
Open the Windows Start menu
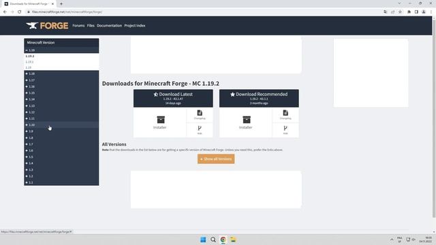click(x=203, y=240)
